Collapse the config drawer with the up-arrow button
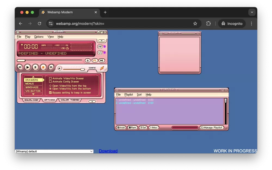This screenshot has width=272, height=170. point(92,101)
